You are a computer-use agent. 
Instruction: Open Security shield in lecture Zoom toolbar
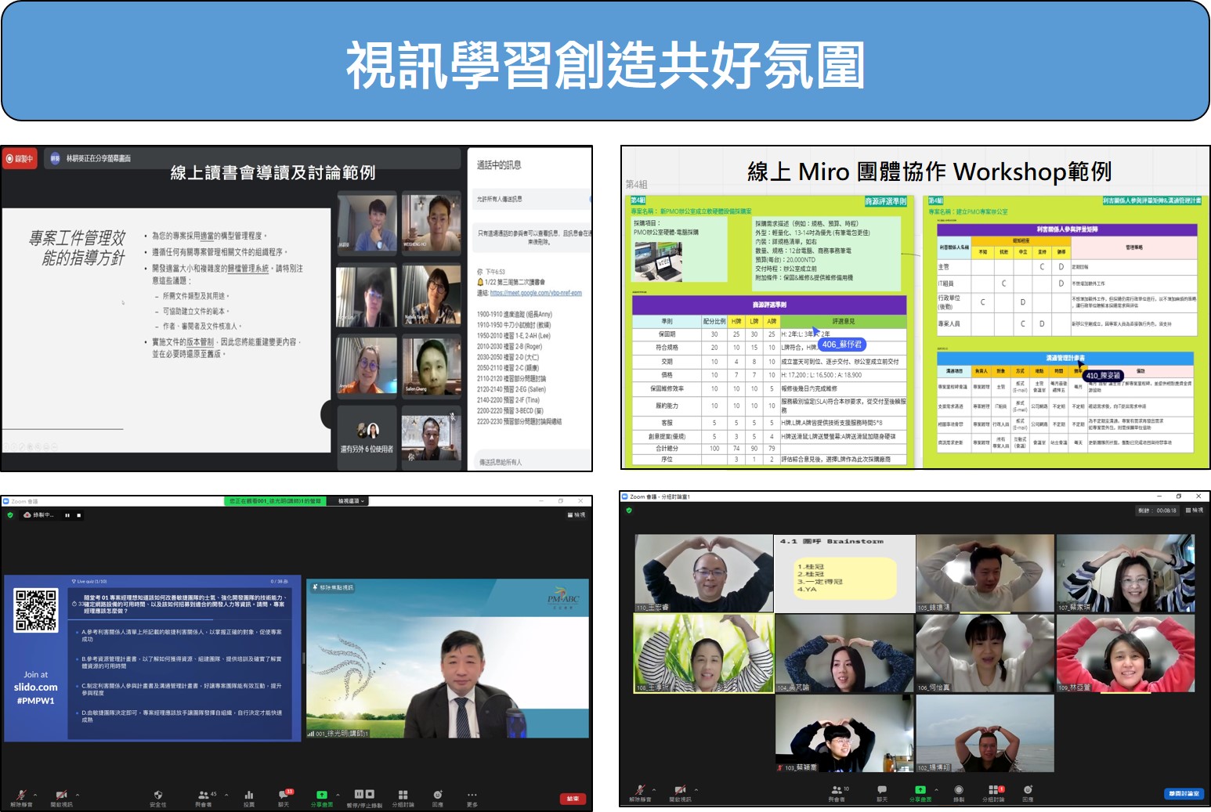pyautogui.click(x=158, y=796)
